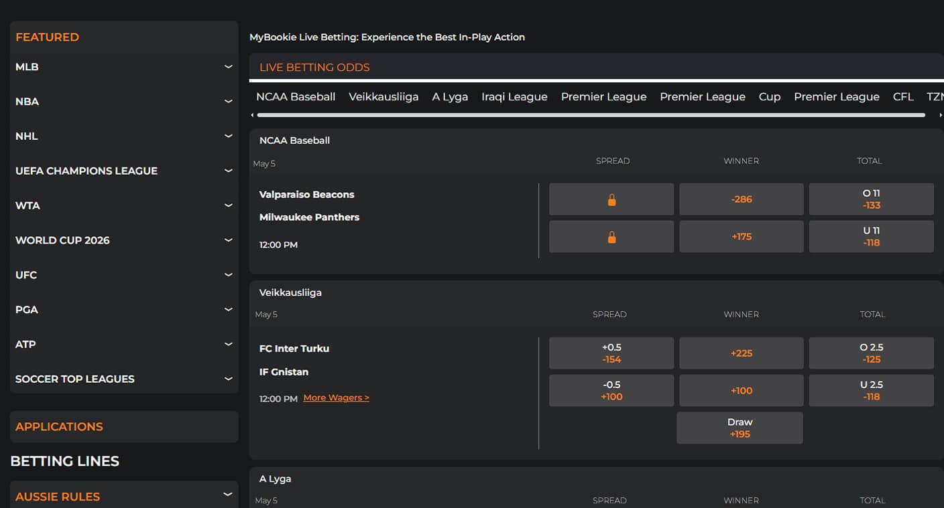Image resolution: width=944 pixels, height=508 pixels.
Task: Select Draw at +195
Action: click(x=740, y=428)
